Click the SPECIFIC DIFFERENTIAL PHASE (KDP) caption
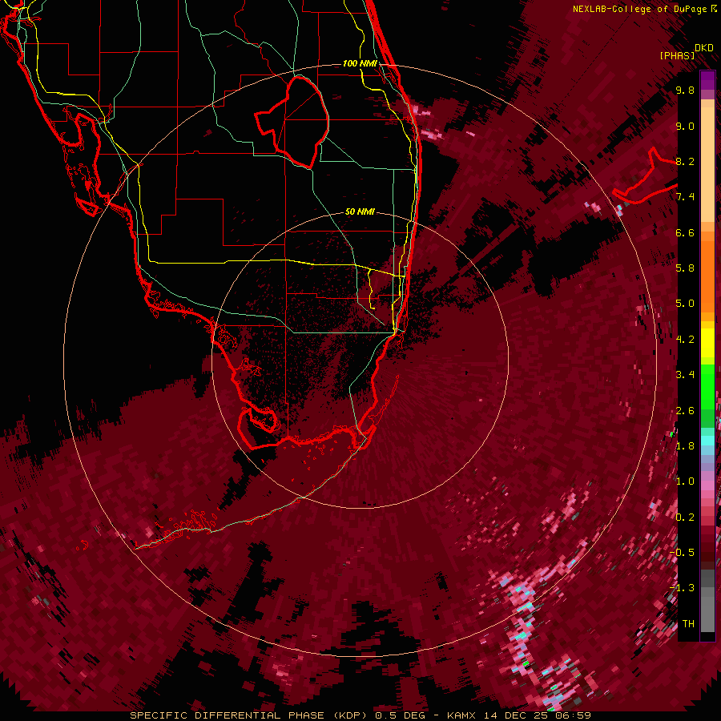Screen dimensions: 721x721 click(x=248, y=715)
